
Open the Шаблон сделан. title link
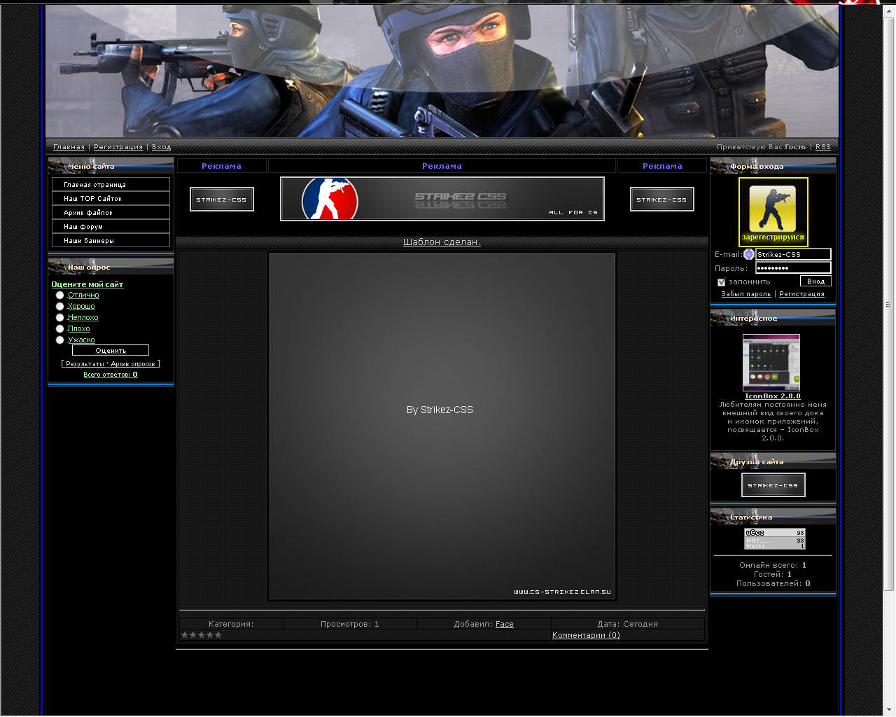pyautogui.click(x=442, y=242)
